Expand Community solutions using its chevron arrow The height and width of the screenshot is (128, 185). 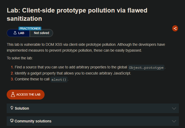tap(174, 121)
